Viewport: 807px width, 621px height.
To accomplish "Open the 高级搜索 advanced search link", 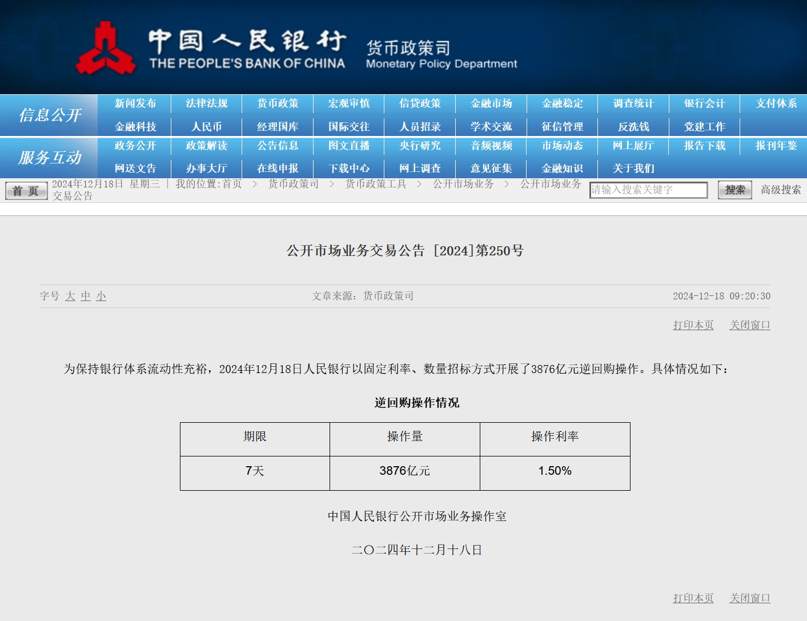I will point(781,190).
